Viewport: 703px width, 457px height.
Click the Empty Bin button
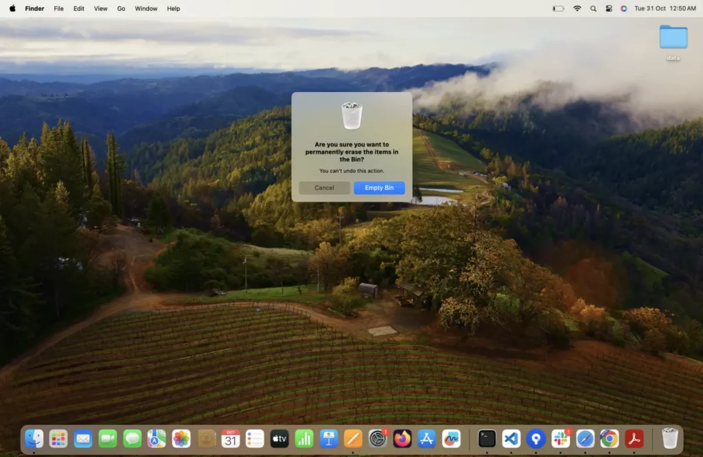point(379,188)
